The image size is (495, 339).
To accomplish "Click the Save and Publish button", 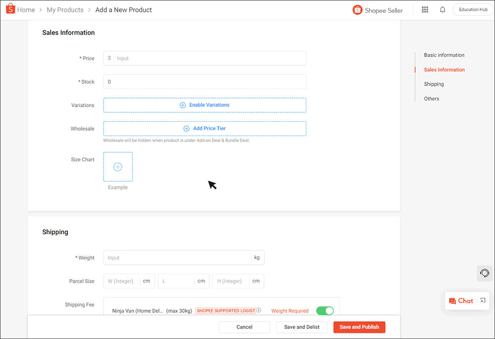I will (x=359, y=327).
